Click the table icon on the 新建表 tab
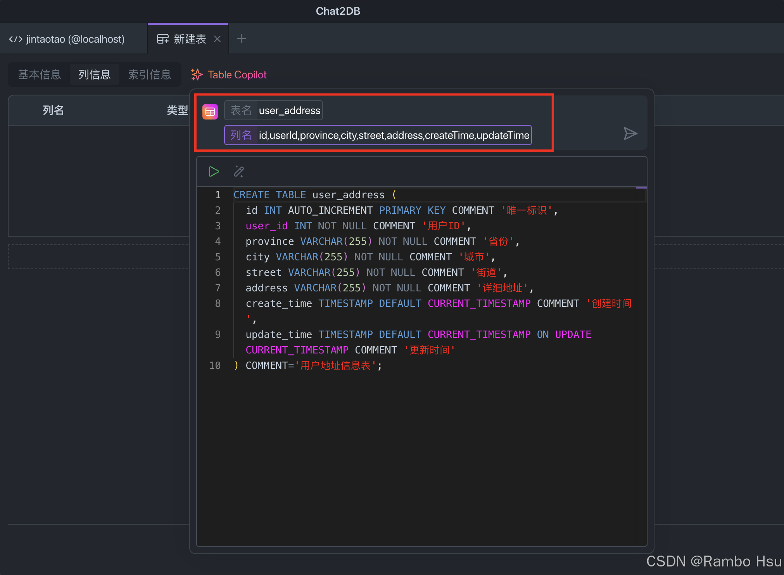This screenshot has width=784, height=575. point(163,39)
